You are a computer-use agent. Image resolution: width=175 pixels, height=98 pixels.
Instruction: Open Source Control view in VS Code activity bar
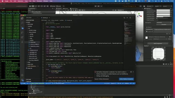point(22,28)
